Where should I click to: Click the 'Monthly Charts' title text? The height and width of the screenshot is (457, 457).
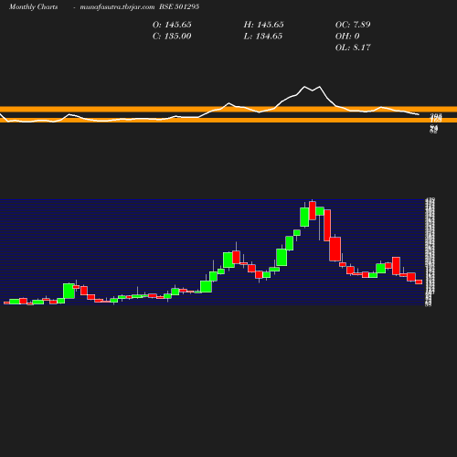(x=33, y=7)
